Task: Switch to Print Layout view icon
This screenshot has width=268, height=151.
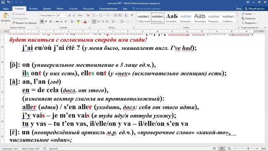Action: (222, 148)
